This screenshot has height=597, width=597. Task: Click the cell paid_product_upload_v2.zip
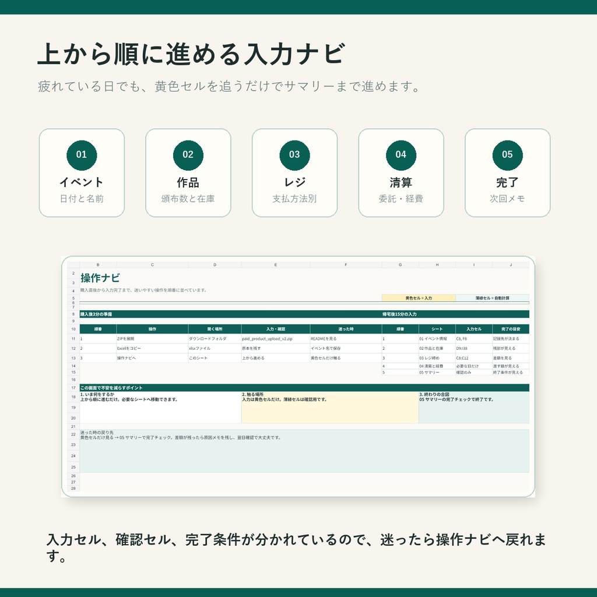click(x=276, y=339)
